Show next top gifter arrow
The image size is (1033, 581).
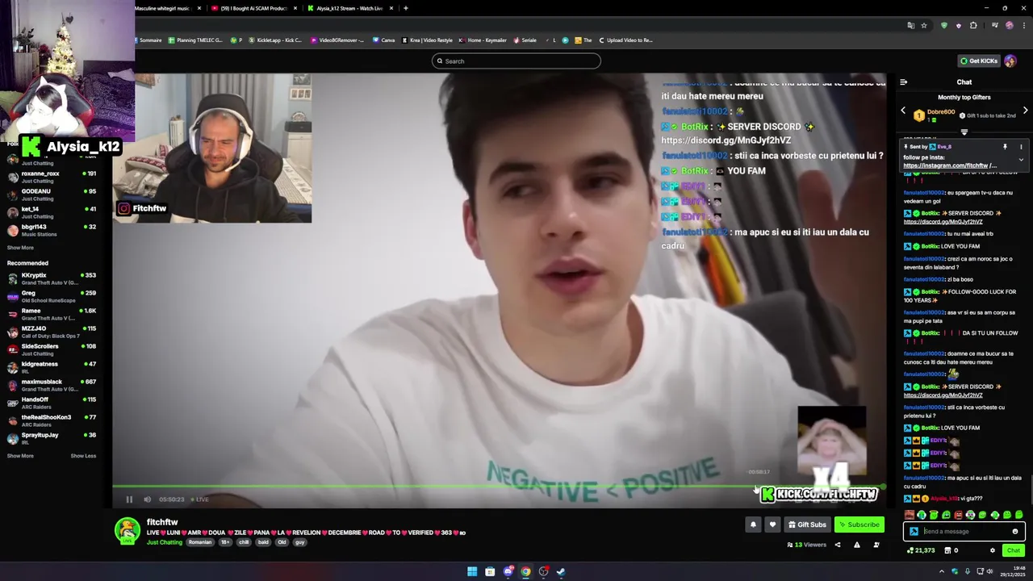(1025, 111)
